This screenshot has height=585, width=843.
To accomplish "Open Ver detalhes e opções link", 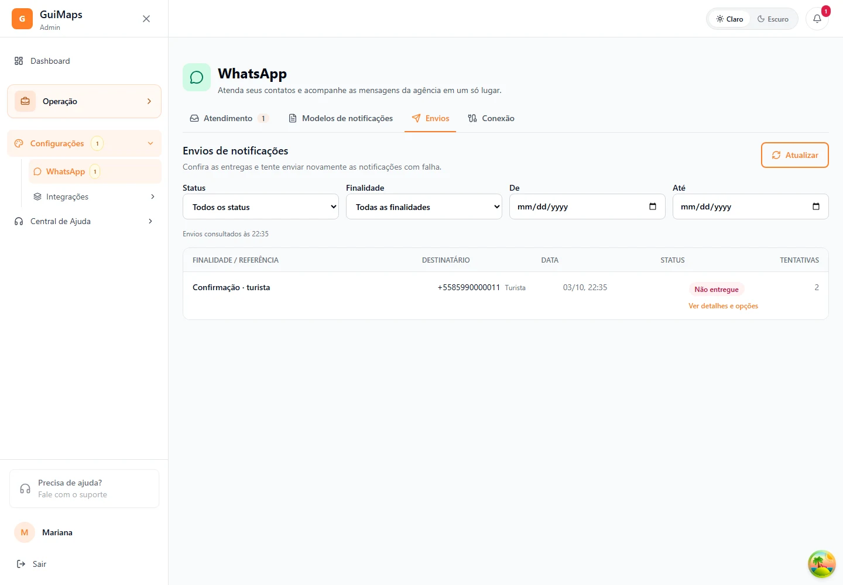I will click(723, 306).
